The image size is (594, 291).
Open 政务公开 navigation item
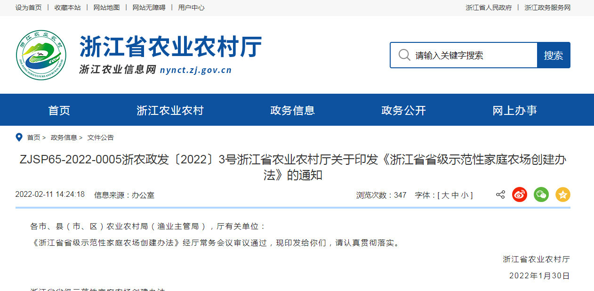click(403, 110)
